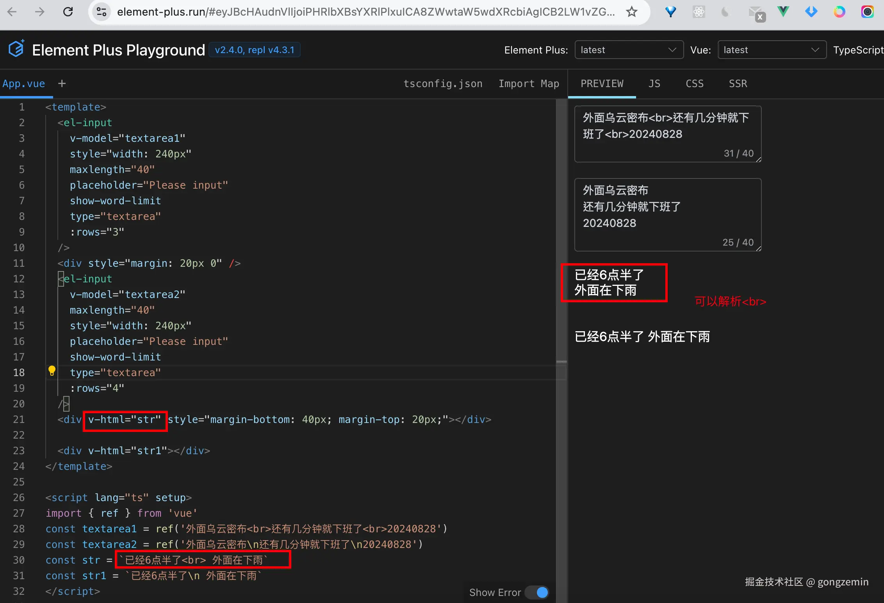Open the TypeScript version selector
The width and height of the screenshot is (884, 603).
[858, 50]
